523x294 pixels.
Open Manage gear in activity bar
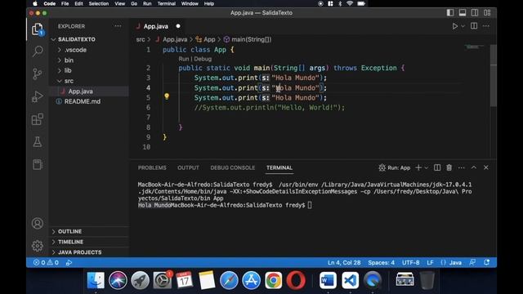pyautogui.click(x=38, y=246)
